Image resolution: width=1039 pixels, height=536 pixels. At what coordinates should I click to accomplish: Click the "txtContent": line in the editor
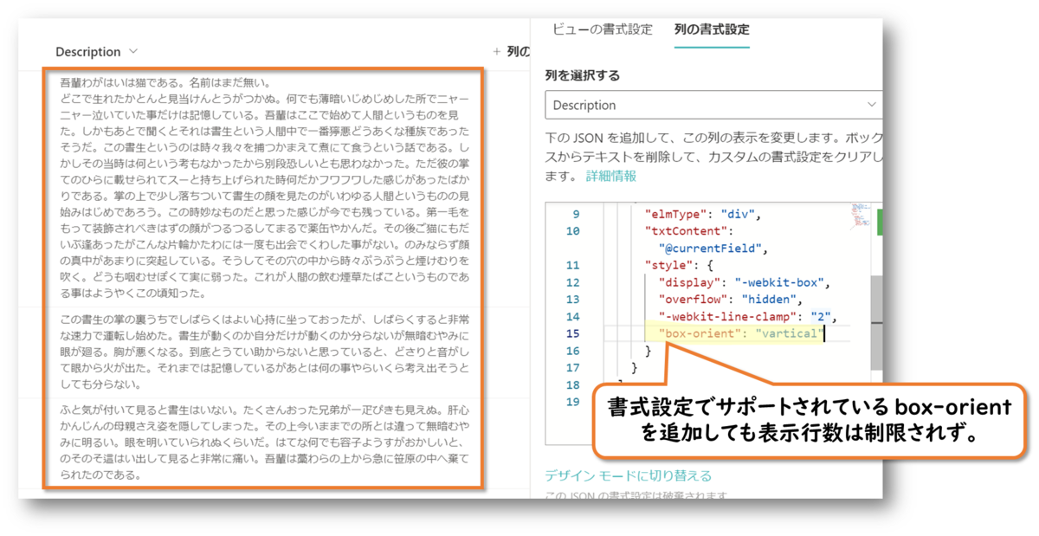click(x=689, y=231)
